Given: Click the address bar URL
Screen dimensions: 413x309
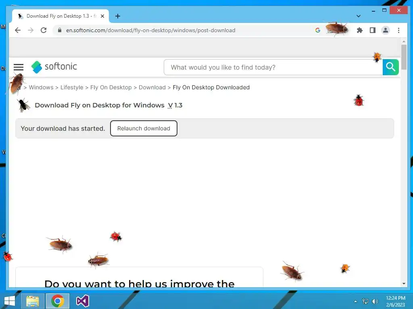Looking at the screenshot, I should [151, 30].
